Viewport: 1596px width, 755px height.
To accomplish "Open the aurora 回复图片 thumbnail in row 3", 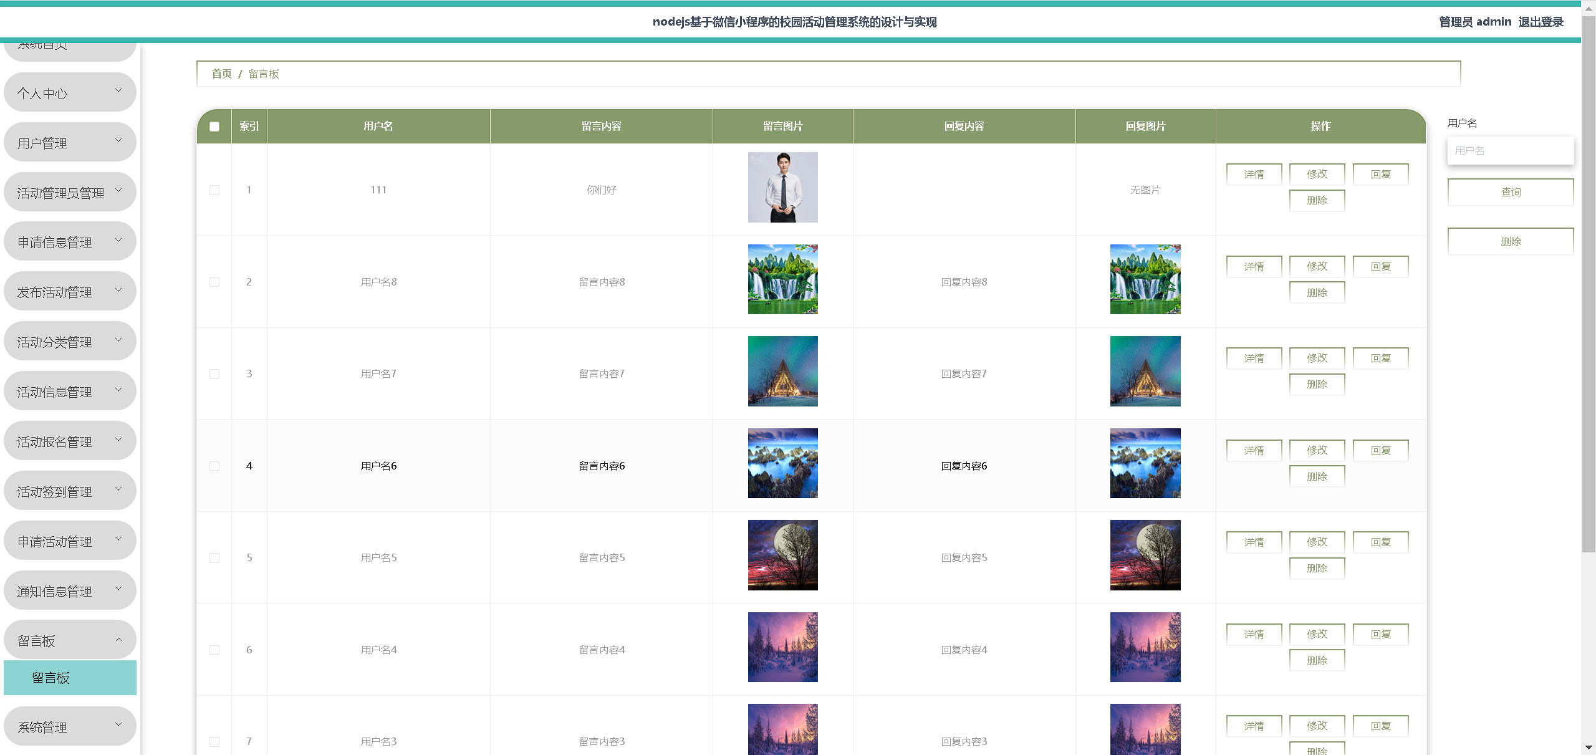I will pos(1145,371).
